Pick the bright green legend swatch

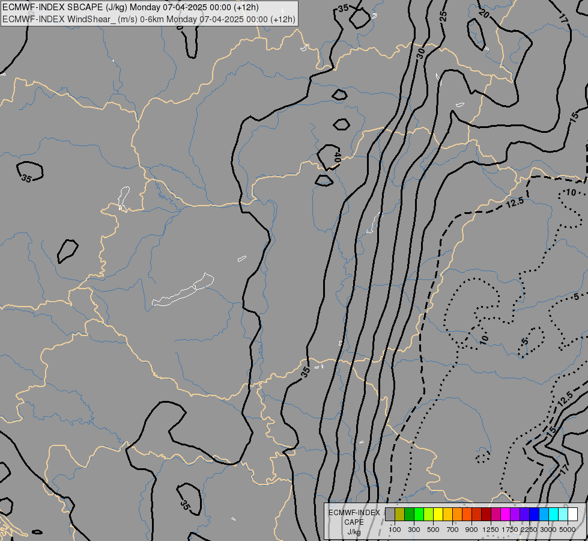pos(419,515)
